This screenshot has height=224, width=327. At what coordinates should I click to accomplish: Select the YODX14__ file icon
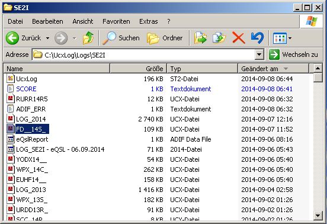point(11,159)
